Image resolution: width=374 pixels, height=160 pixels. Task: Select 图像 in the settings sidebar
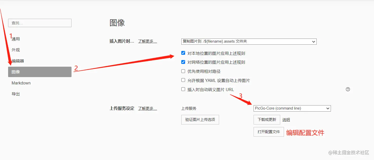tap(40, 72)
